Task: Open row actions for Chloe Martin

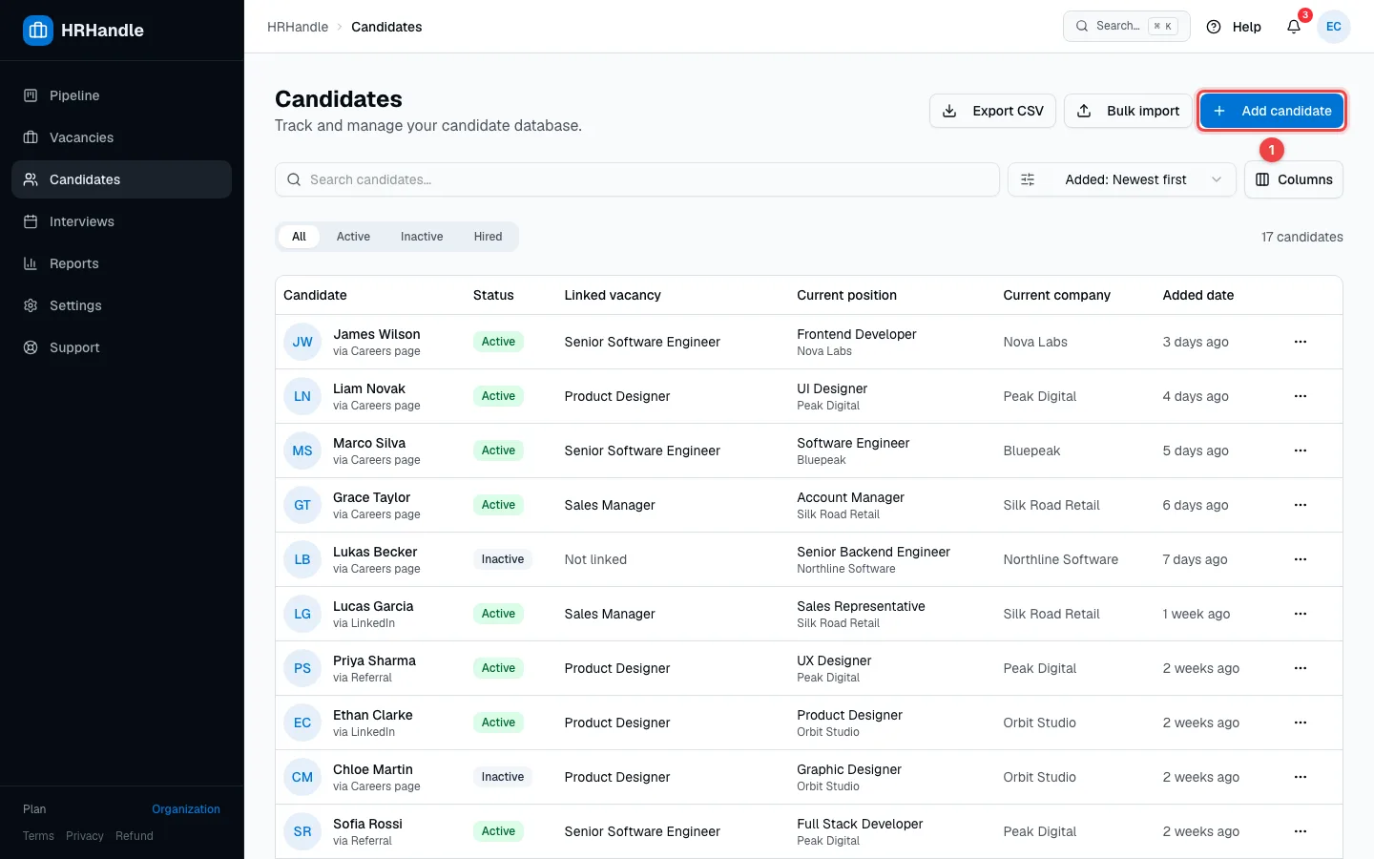Action: tap(1301, 777)
